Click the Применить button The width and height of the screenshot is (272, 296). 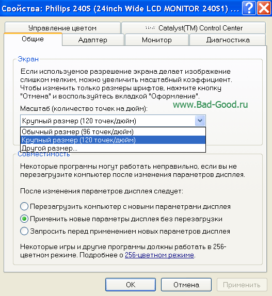(x=242, y=285)
